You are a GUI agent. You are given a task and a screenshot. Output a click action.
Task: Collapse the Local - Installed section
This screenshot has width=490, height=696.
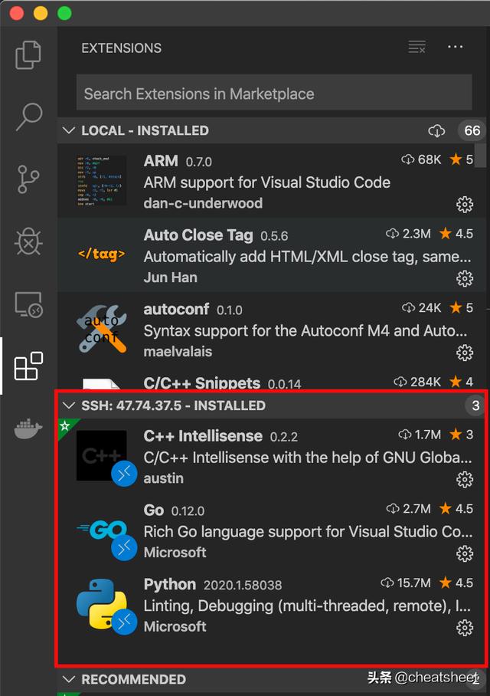69,130
